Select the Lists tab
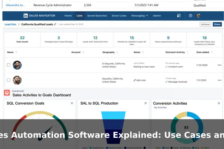Viewport: 224px width, 149px height. 79,16
